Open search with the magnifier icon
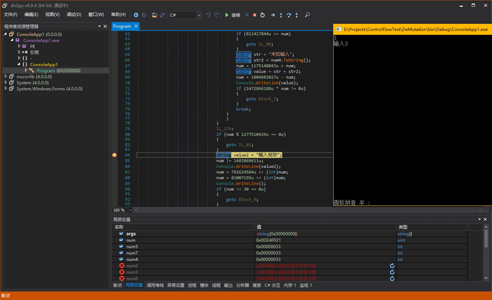492x300 pixels. click(307, 15)
